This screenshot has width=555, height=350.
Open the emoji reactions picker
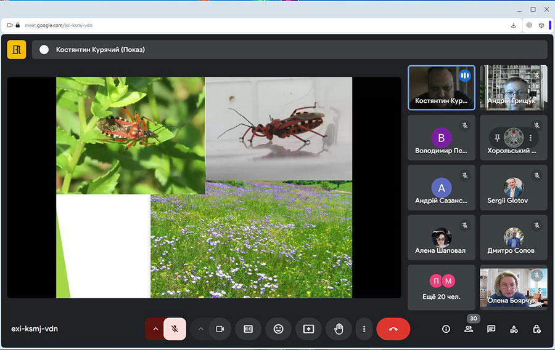(279, 329)
